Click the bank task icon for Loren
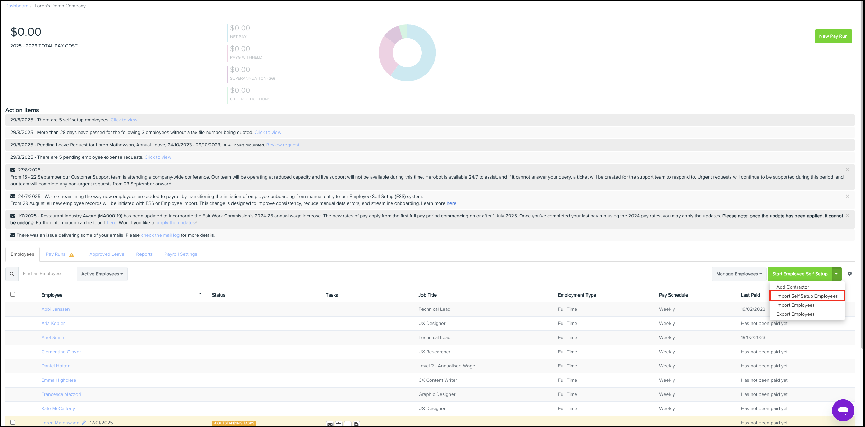This screenshot has height=427, width=865. pos(339,424)
